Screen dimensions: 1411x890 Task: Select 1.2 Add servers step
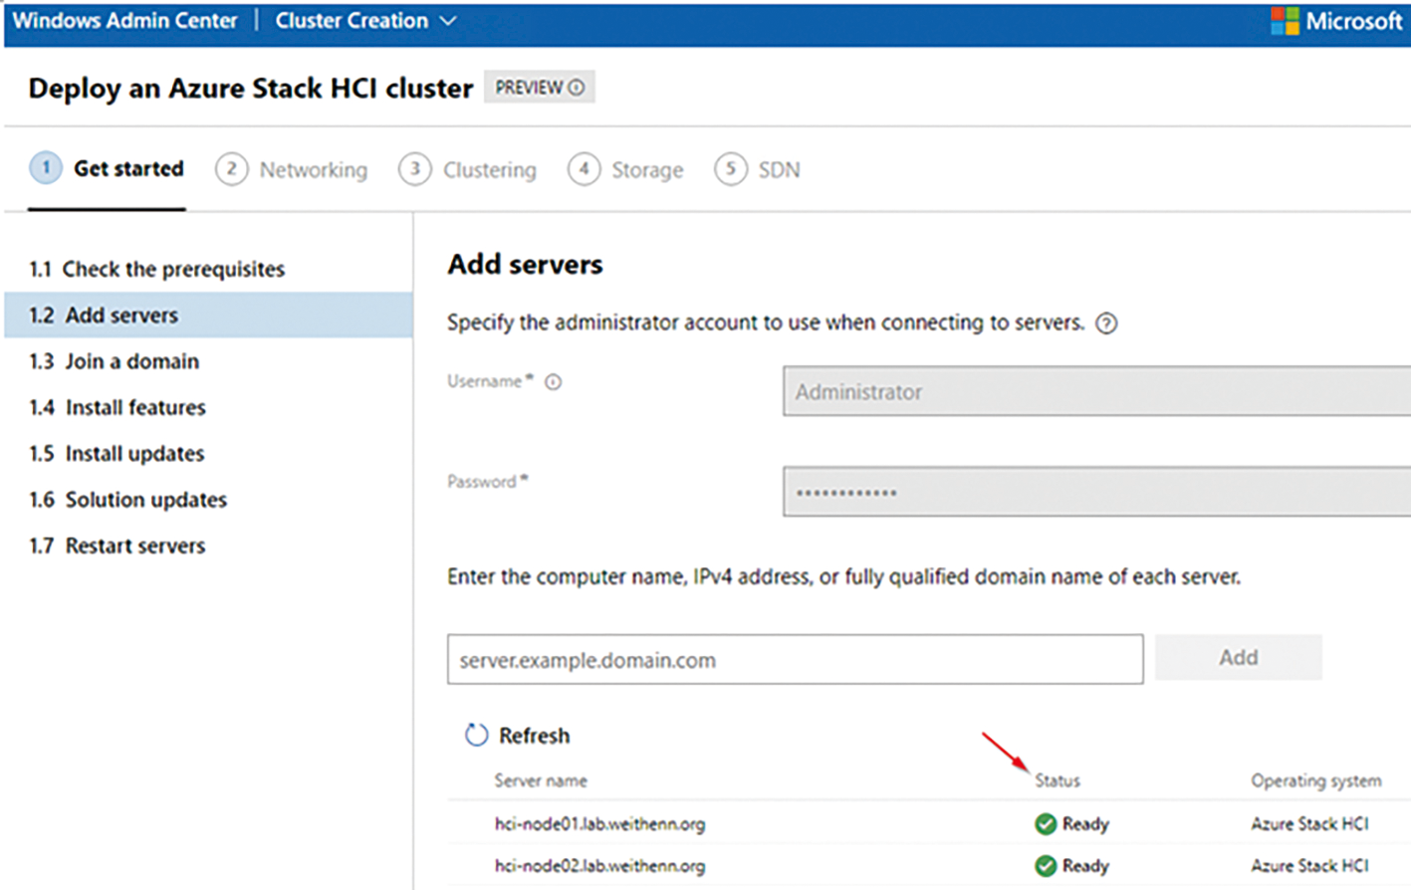(x=208, y=315)
